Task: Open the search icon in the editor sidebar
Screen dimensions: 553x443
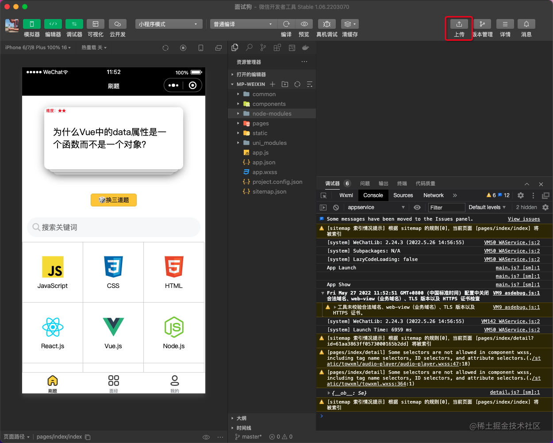Action: click(249, 47)
